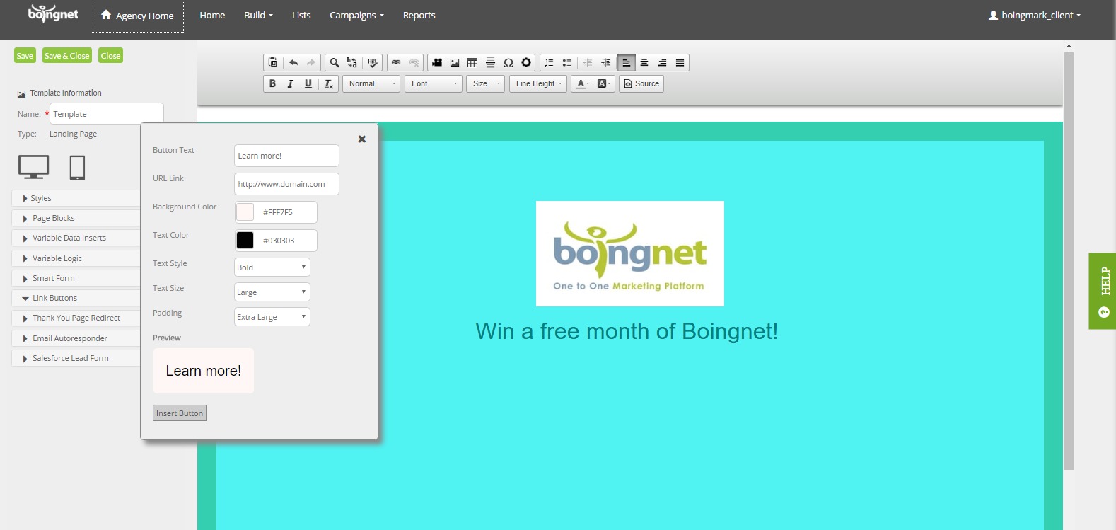
Task: Align text left
Action: coord(627,63)
